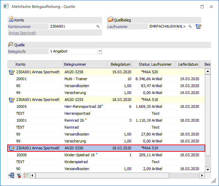This screenshot has width=219, height=186.
Task: Click the clear filter icon below table
Action: point(19,175)
